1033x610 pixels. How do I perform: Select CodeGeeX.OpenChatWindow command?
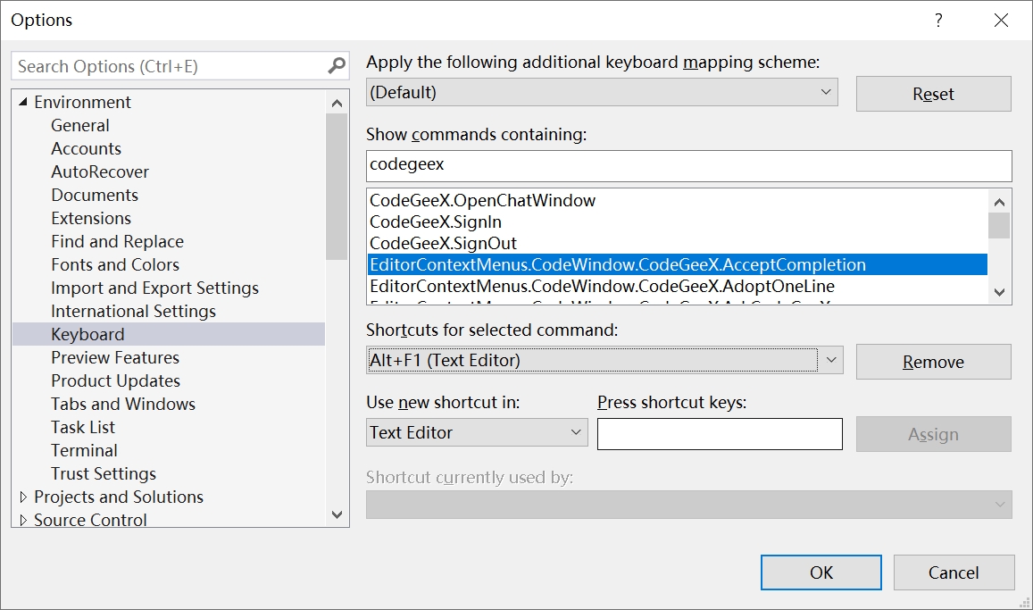coord(678,200)
